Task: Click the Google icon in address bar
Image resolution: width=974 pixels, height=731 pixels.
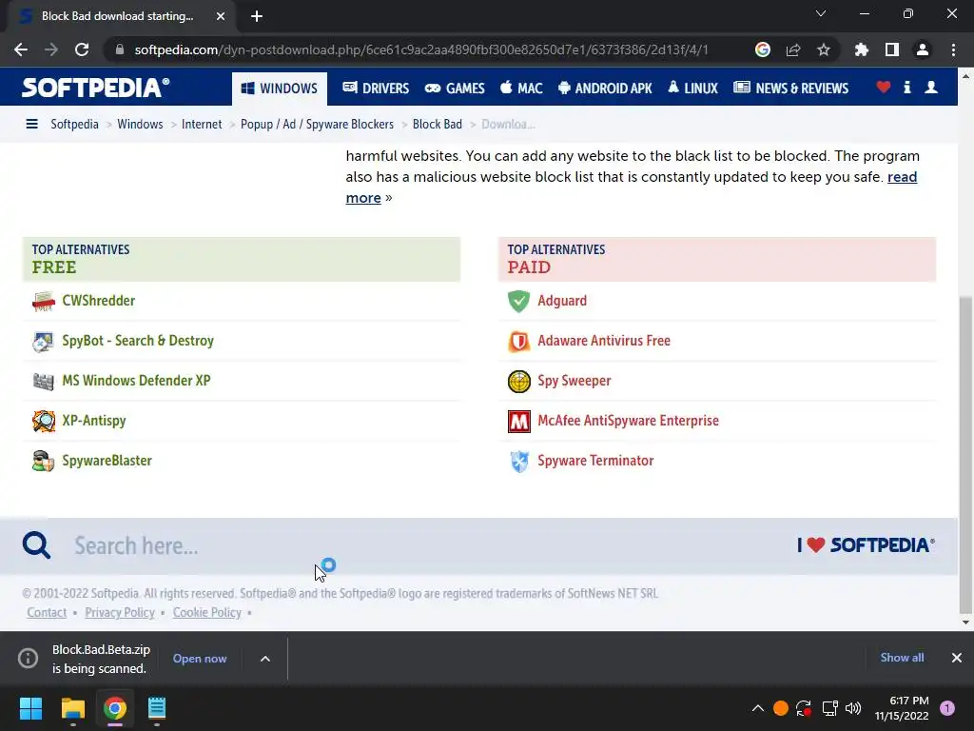Action: (x=763, y=49)
